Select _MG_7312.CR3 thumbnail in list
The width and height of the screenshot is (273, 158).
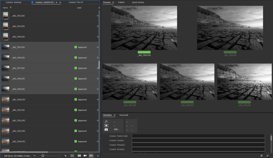click(5, 16)
